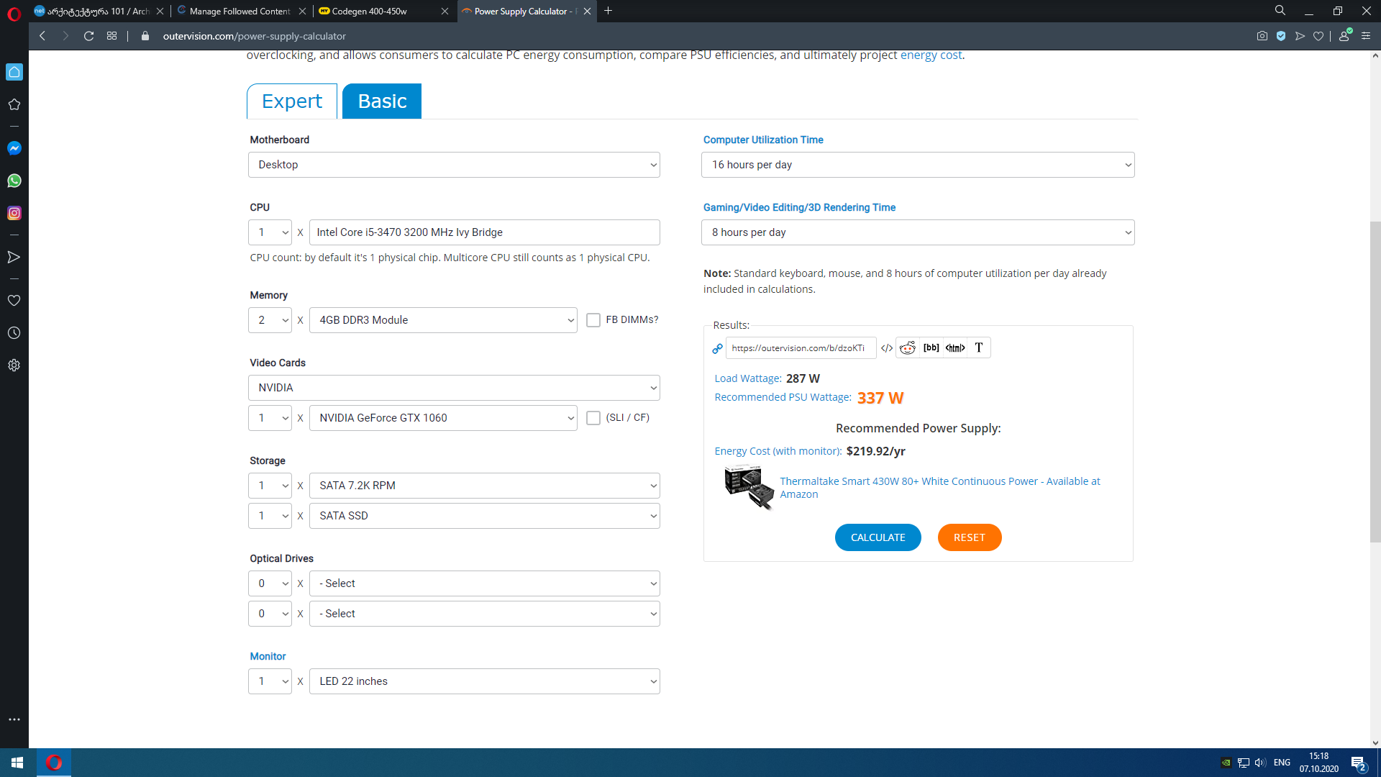Viewport: 1381px width, 777px height.
Task: Click the Thermaltake power supply product thumbnail
Action: tap(748, 488)
